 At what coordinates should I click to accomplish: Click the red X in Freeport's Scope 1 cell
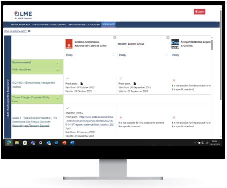[174, 117]
